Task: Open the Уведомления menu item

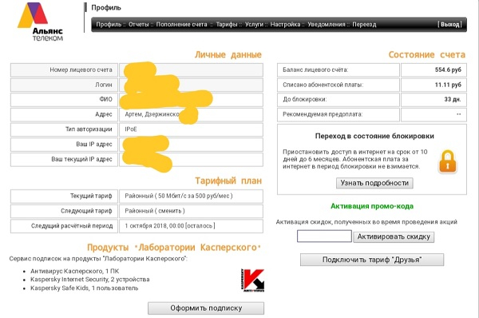Action: (326, 25)
